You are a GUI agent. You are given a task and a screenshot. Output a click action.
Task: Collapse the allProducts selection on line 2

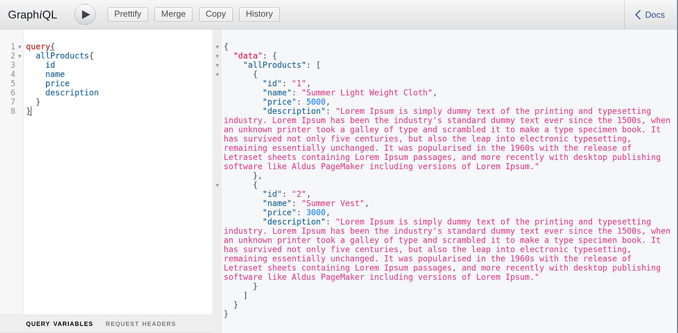[20, 56]
